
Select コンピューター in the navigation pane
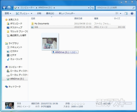pos(15,67)
